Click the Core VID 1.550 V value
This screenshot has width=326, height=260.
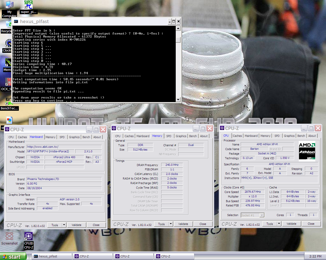(285, 158)
